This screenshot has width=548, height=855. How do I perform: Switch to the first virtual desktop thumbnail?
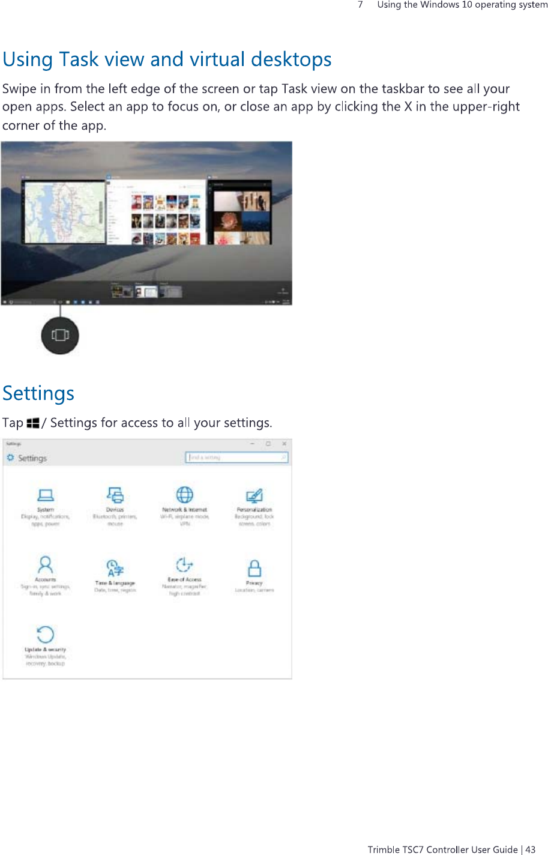point(121,291)
